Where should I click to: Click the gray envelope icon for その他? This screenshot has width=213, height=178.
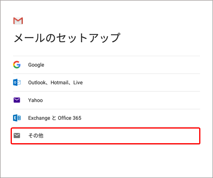pos(17,136)
